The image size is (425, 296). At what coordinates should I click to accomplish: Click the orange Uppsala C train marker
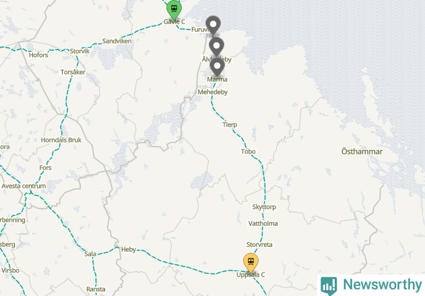pos(251,262)
